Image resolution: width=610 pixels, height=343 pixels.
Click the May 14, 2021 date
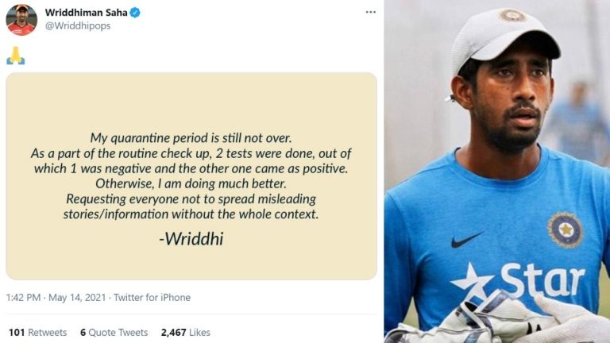click(78, 298)
